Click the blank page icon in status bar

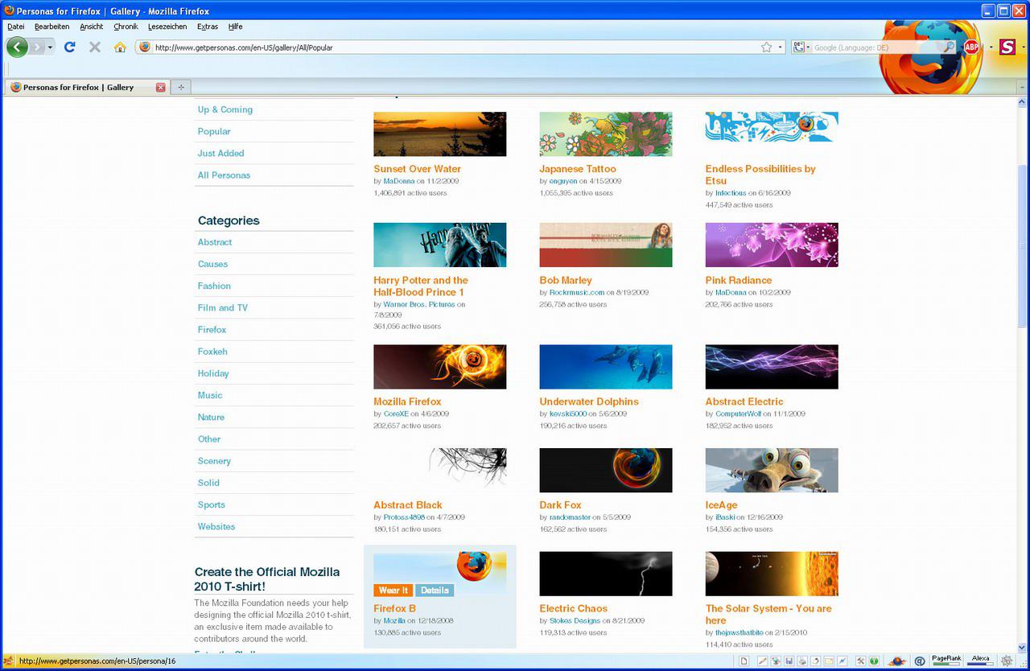(744, 661)
